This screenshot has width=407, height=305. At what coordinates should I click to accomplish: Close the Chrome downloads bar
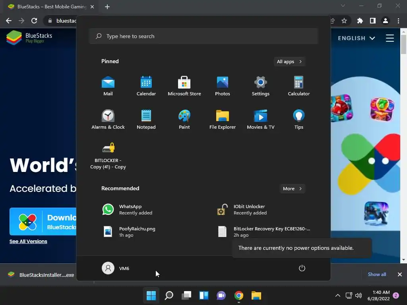click(x=400, y=274)
